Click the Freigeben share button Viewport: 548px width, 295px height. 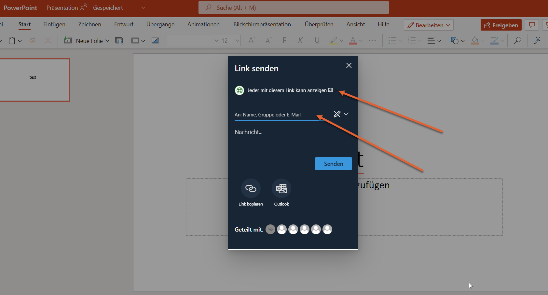(501, 25)
